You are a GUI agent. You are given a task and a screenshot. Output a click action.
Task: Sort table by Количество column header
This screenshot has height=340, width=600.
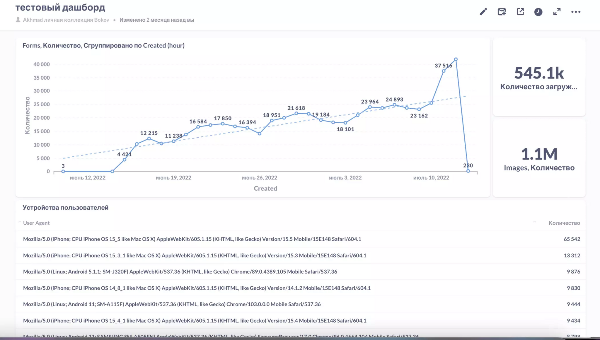click(x=564, y=223)
